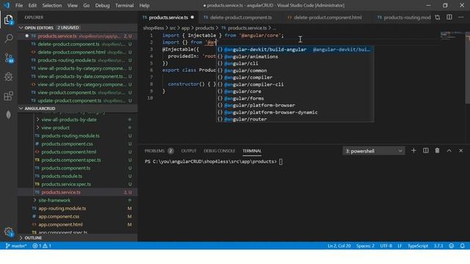Open the View menu
This screenshot has width=470, height=264.
click(72, 5)
